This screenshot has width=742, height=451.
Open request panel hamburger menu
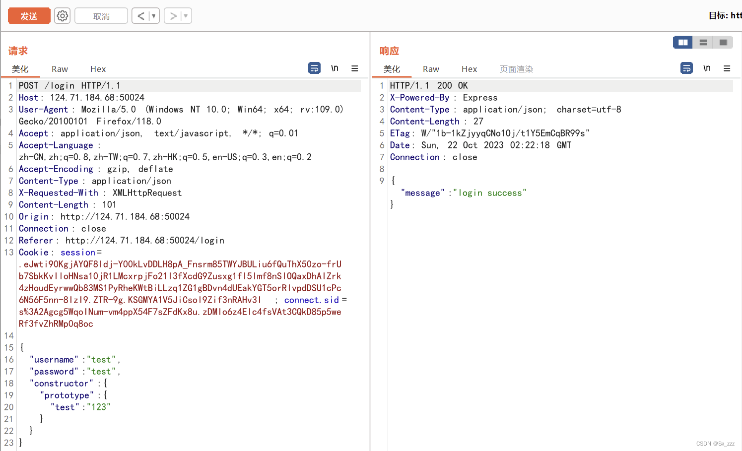point(355,68)
